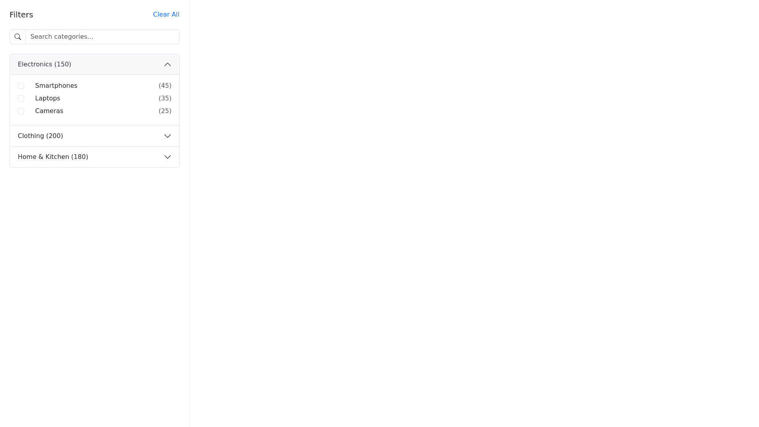Expand Home & Kitchen via chevron arrow
The height and width of the screenshot is (427, 759).
168,157
